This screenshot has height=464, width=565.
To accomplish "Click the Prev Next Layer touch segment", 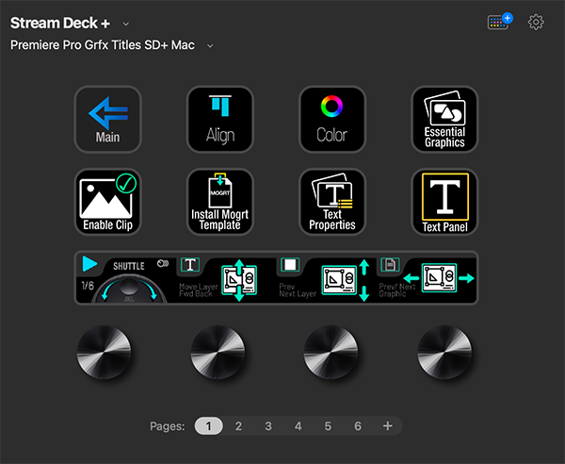I will coord(326,278).
